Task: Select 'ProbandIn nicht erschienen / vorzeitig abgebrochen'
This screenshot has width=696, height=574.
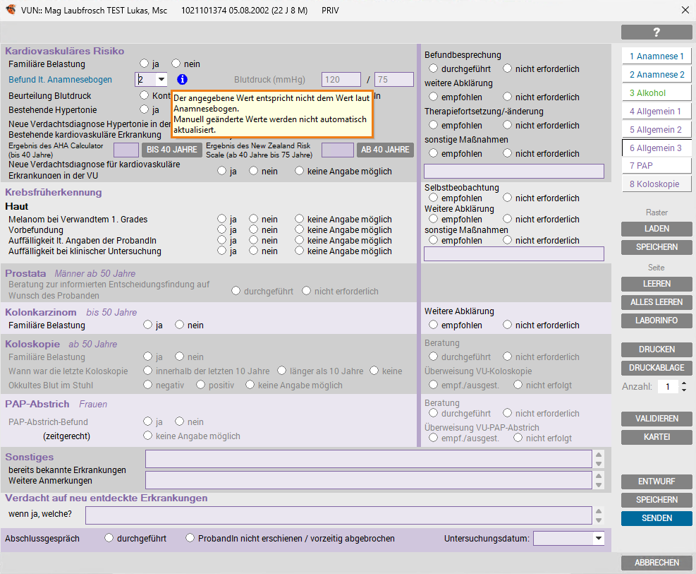Action: coord(190,538)
